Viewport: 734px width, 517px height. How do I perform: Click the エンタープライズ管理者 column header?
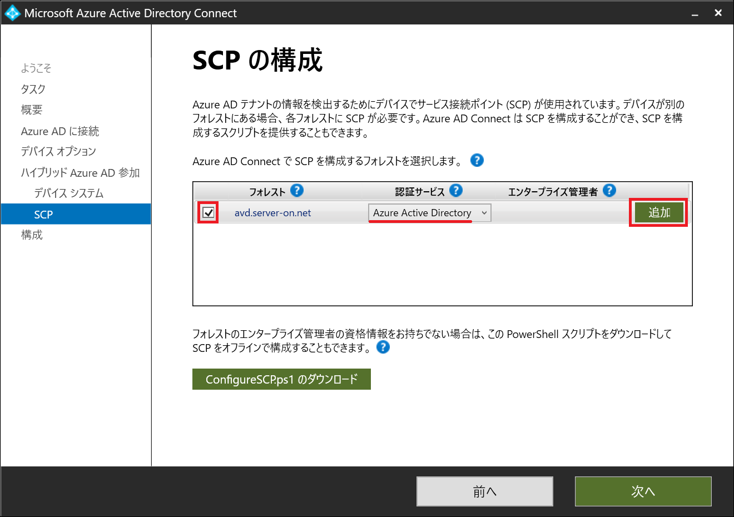tap(553, 192)
